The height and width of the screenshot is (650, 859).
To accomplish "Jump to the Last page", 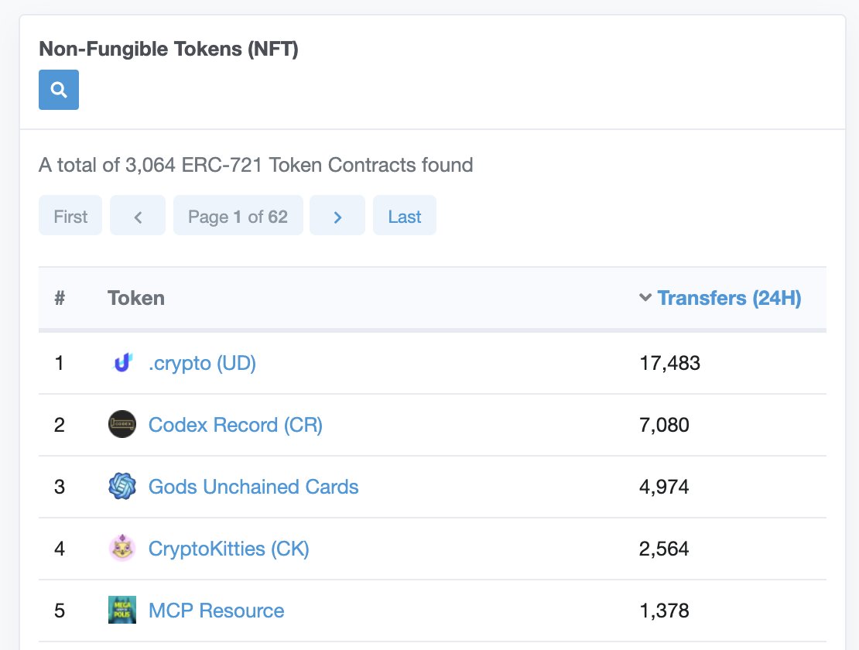I will tap(405, 216).
